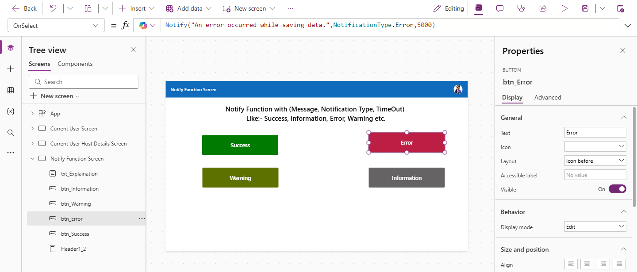The height and width of the screenshot is (272, 637).
Task: Open the Variables panel using the {x} icon
Action: click(11, 111)
